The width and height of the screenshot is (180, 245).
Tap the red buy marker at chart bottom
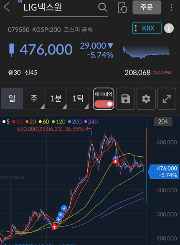coord(54,227)
